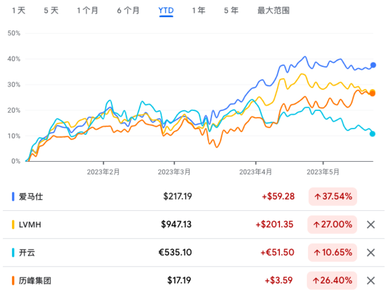This screenshot has width=388, height=292.
Task: Click the orange 历峰集团 line endpoint dot
Action: click(x=372, y=93)
